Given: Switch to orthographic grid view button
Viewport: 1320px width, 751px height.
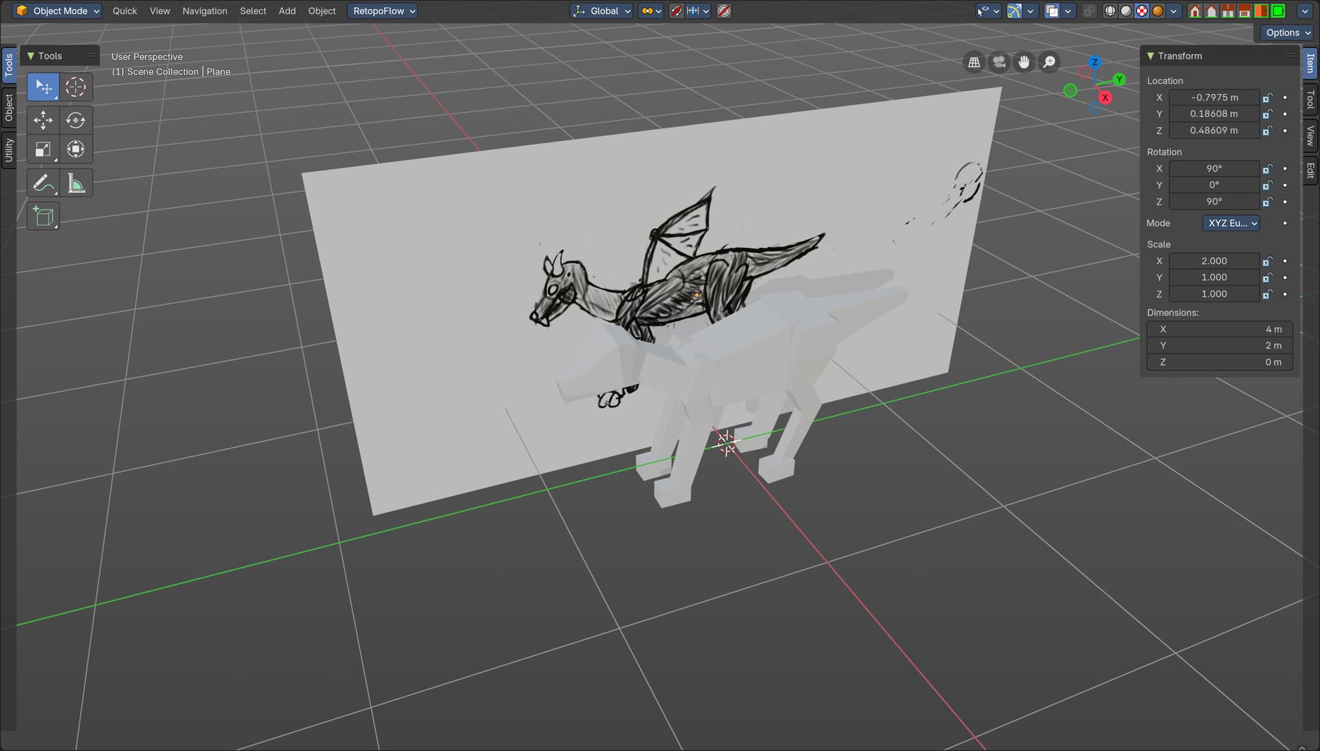Looking at the screenshot, I should pos(974,63).
